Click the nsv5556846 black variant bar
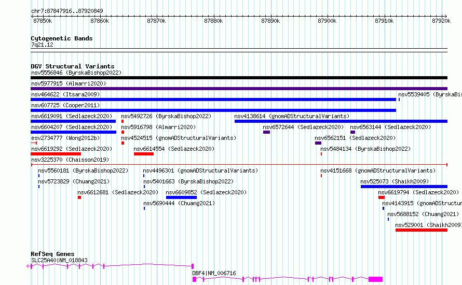The image size is (462, 285). [239, 78]
